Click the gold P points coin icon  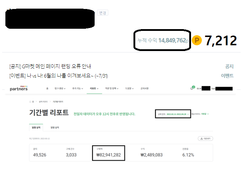tap(197, 40)
